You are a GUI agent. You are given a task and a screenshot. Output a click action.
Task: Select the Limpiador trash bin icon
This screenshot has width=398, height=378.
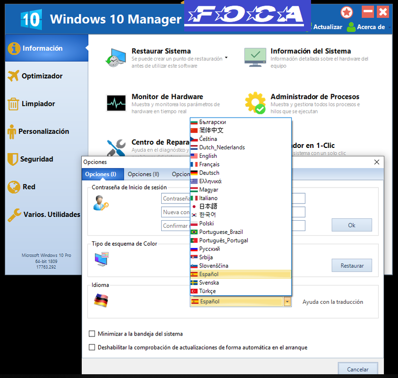13,104
